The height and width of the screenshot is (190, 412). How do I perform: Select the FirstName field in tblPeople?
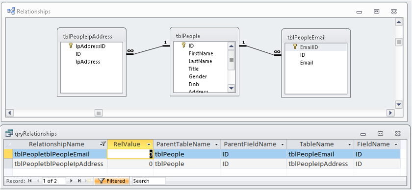[x=201, y=53]
